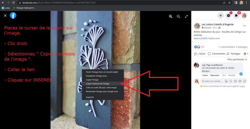Image resolution: width=250 pixels, height=129 pixels.
Task: Click Partager button
Action: 233,54
